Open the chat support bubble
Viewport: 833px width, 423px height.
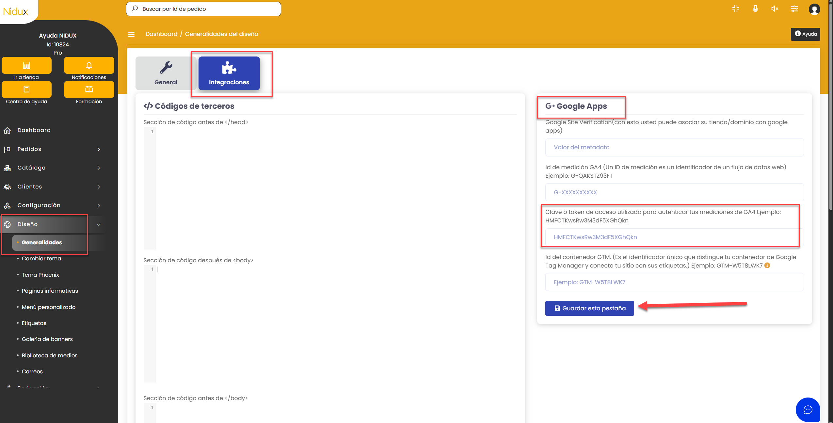click(808, 410)
